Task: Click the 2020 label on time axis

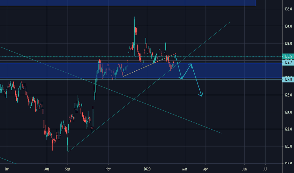Action: (147, 169)
